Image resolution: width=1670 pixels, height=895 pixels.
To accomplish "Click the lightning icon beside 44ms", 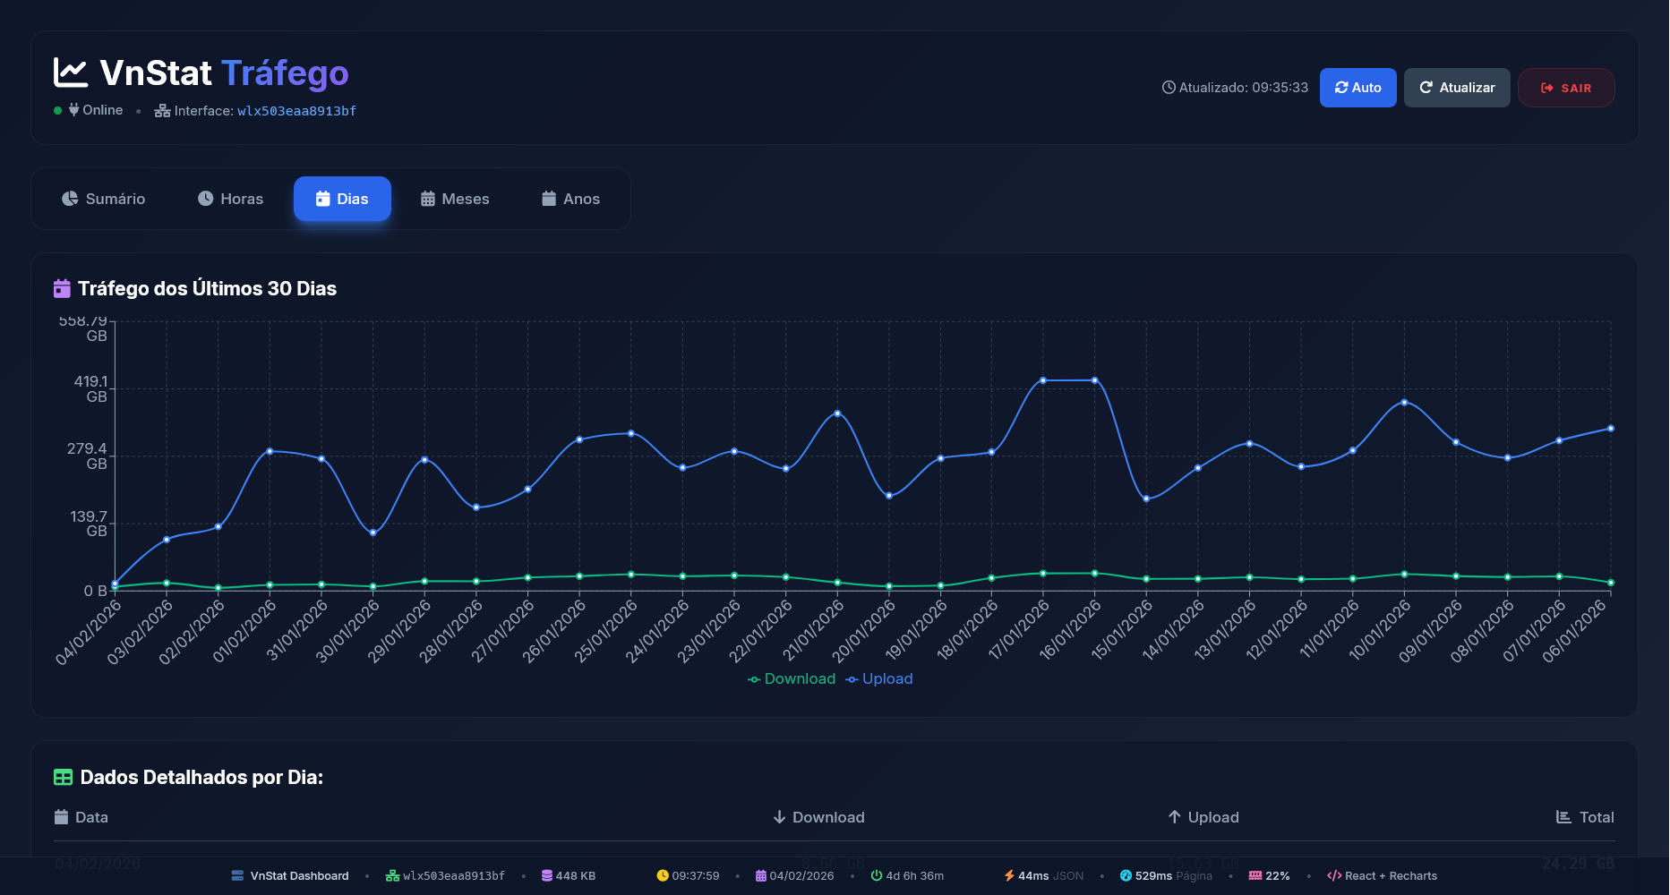I will (x=1009, y=875).
